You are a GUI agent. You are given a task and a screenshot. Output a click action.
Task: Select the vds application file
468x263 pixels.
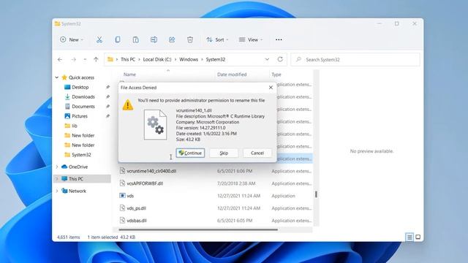(130, 196)
